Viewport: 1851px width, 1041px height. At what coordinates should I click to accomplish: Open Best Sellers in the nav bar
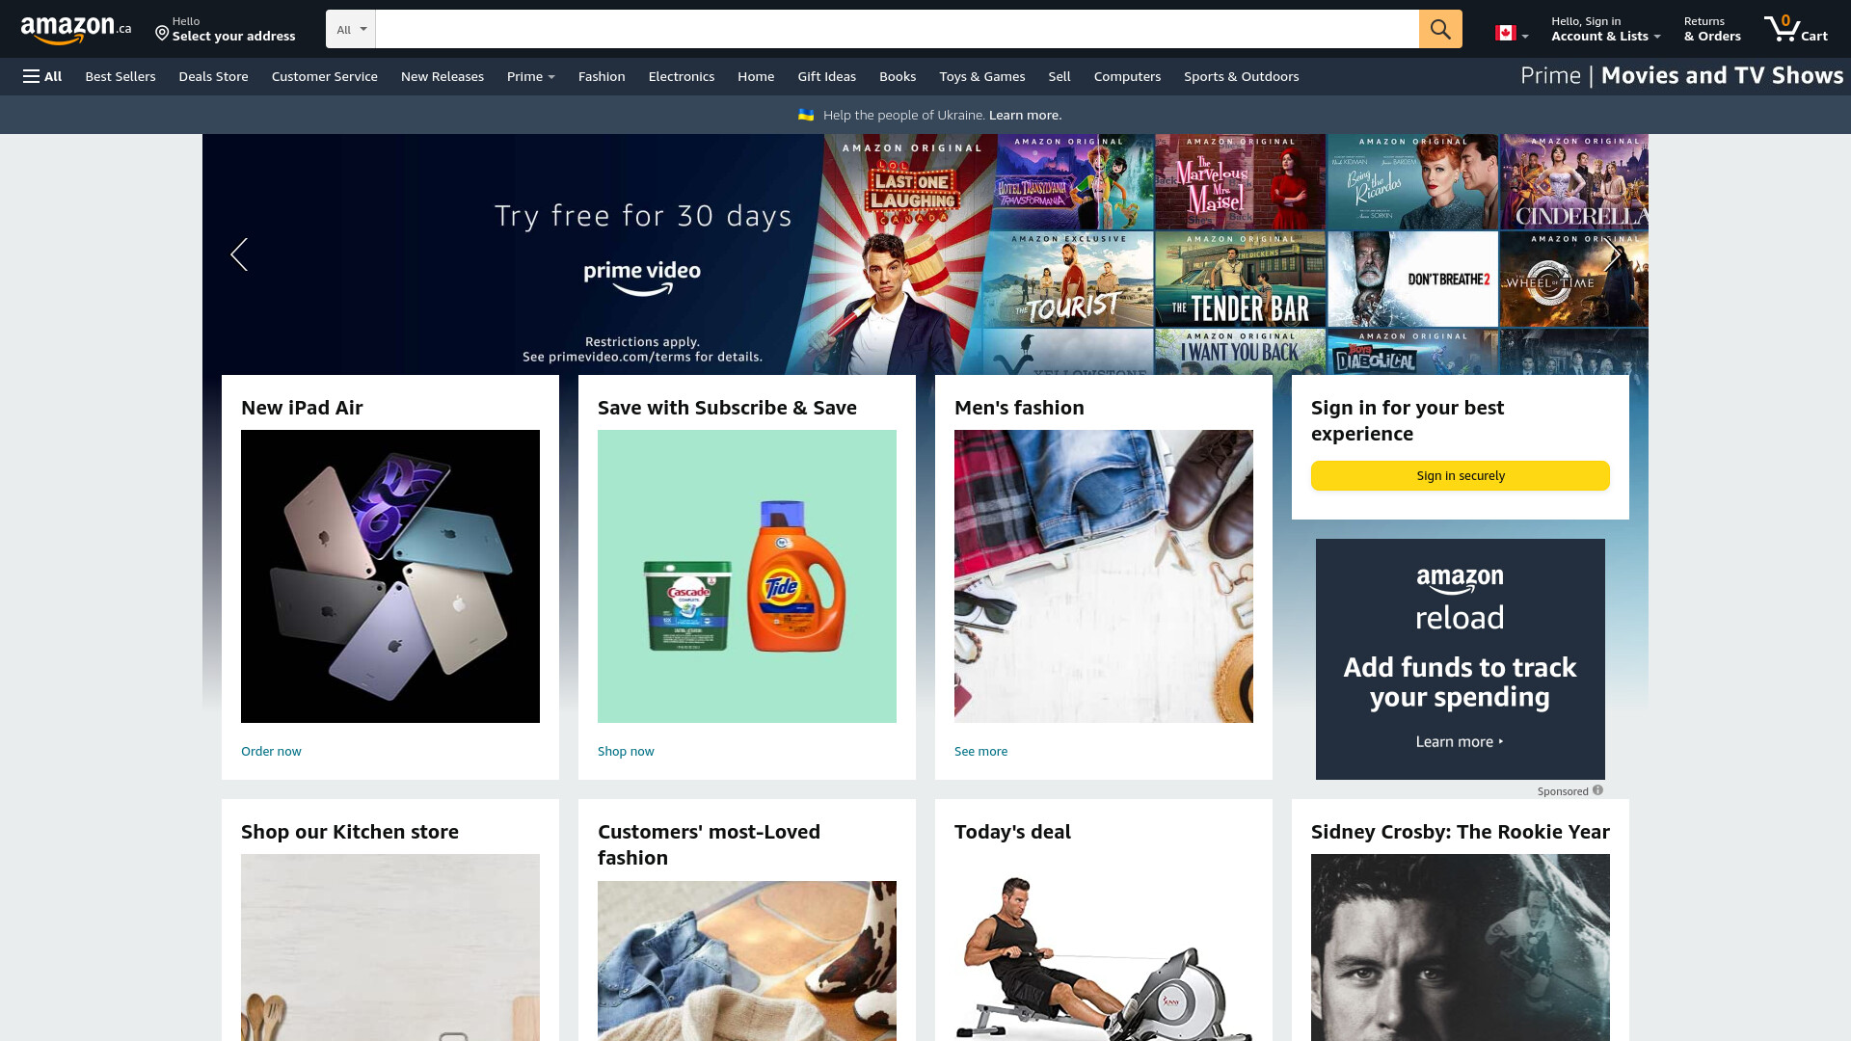(121, 76)
